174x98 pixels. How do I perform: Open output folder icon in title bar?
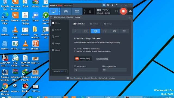click(108, 5)
